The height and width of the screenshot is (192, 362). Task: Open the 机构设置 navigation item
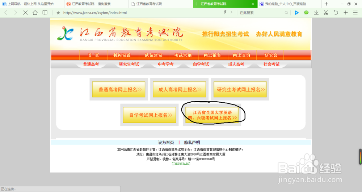coord(122,55)
